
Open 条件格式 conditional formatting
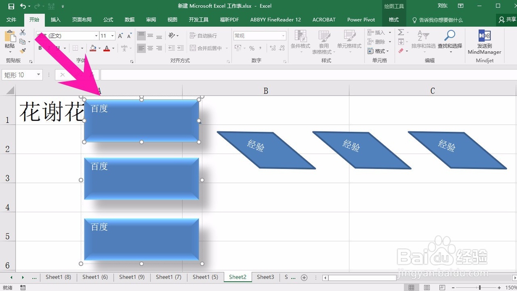[x=300, y=41]
